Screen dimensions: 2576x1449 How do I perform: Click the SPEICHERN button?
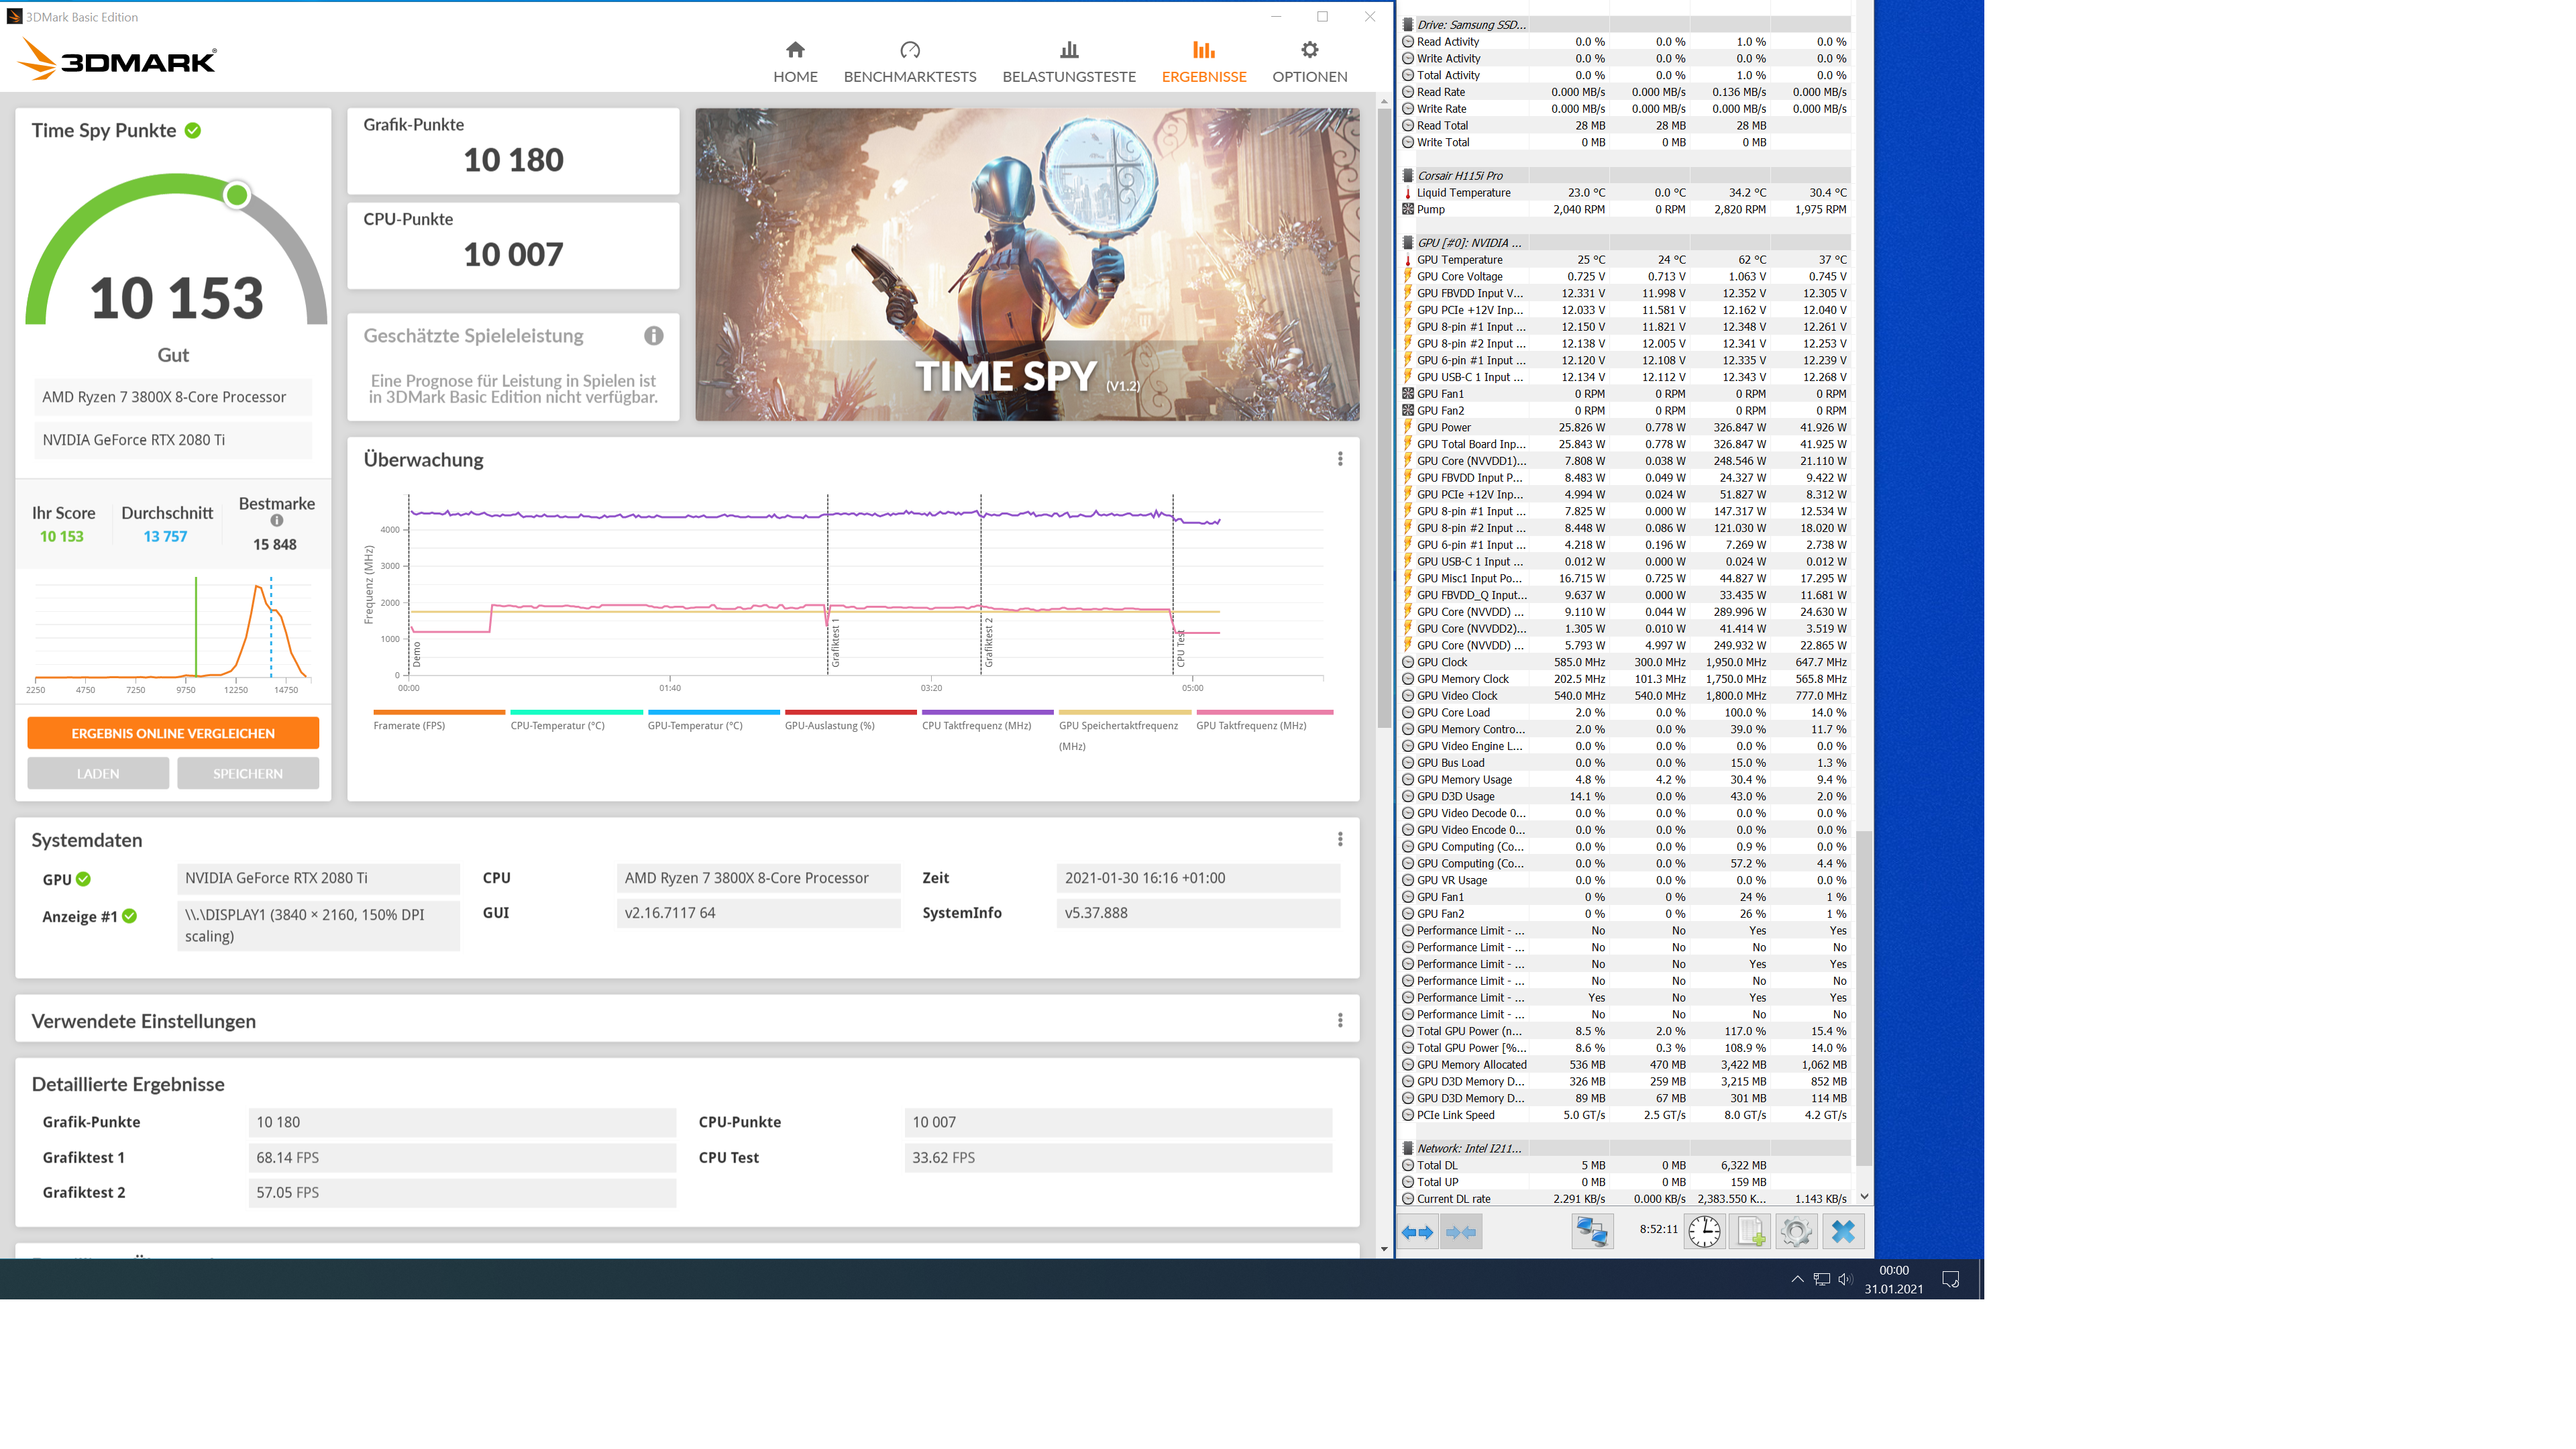(x=248, y=773)
